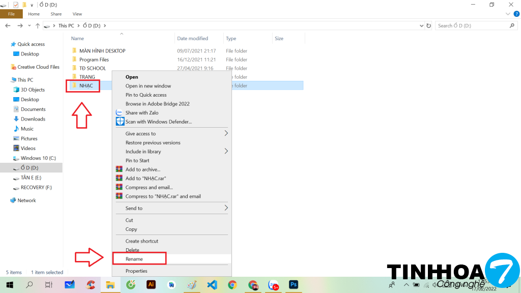Open the Downloads folder in sidebar
Screen dimensions: 521x293
[33, 119]
